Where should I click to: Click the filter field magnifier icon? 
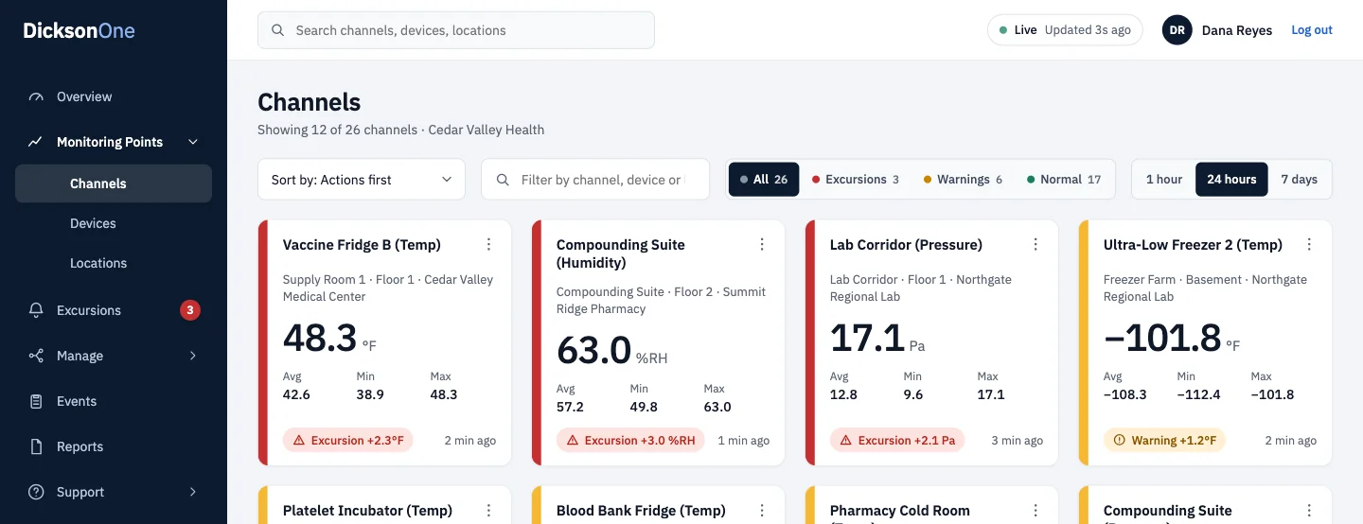[502, 180]
